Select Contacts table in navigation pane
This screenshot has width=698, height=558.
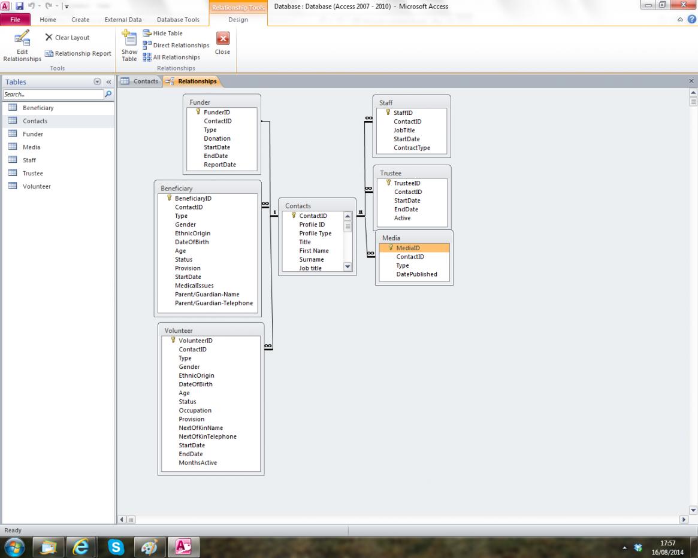(x=58, y=121)
